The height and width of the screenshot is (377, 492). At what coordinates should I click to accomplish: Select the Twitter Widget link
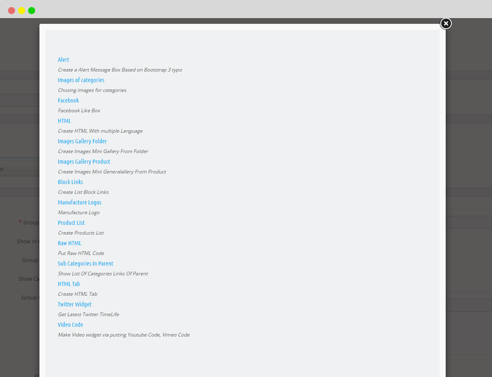pos(75,305)
